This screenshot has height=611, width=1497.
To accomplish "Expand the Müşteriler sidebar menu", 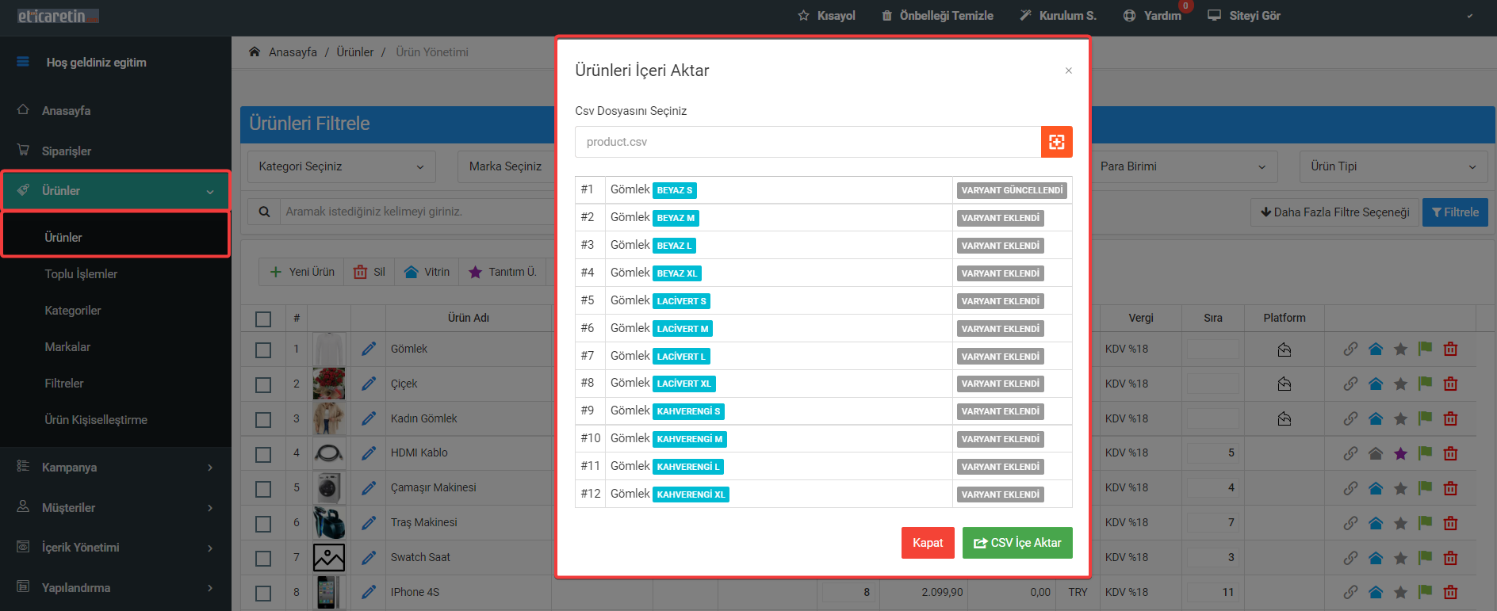I will tap(115, 507).
